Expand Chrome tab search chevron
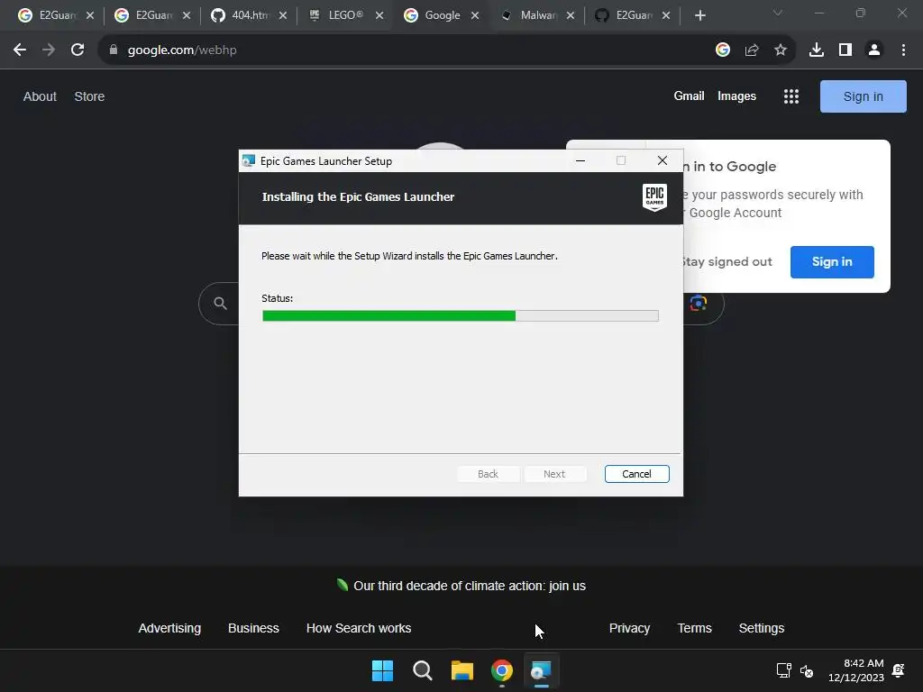Image resolution: width=923 pixels, height=692 pixels. pos(778,13)
